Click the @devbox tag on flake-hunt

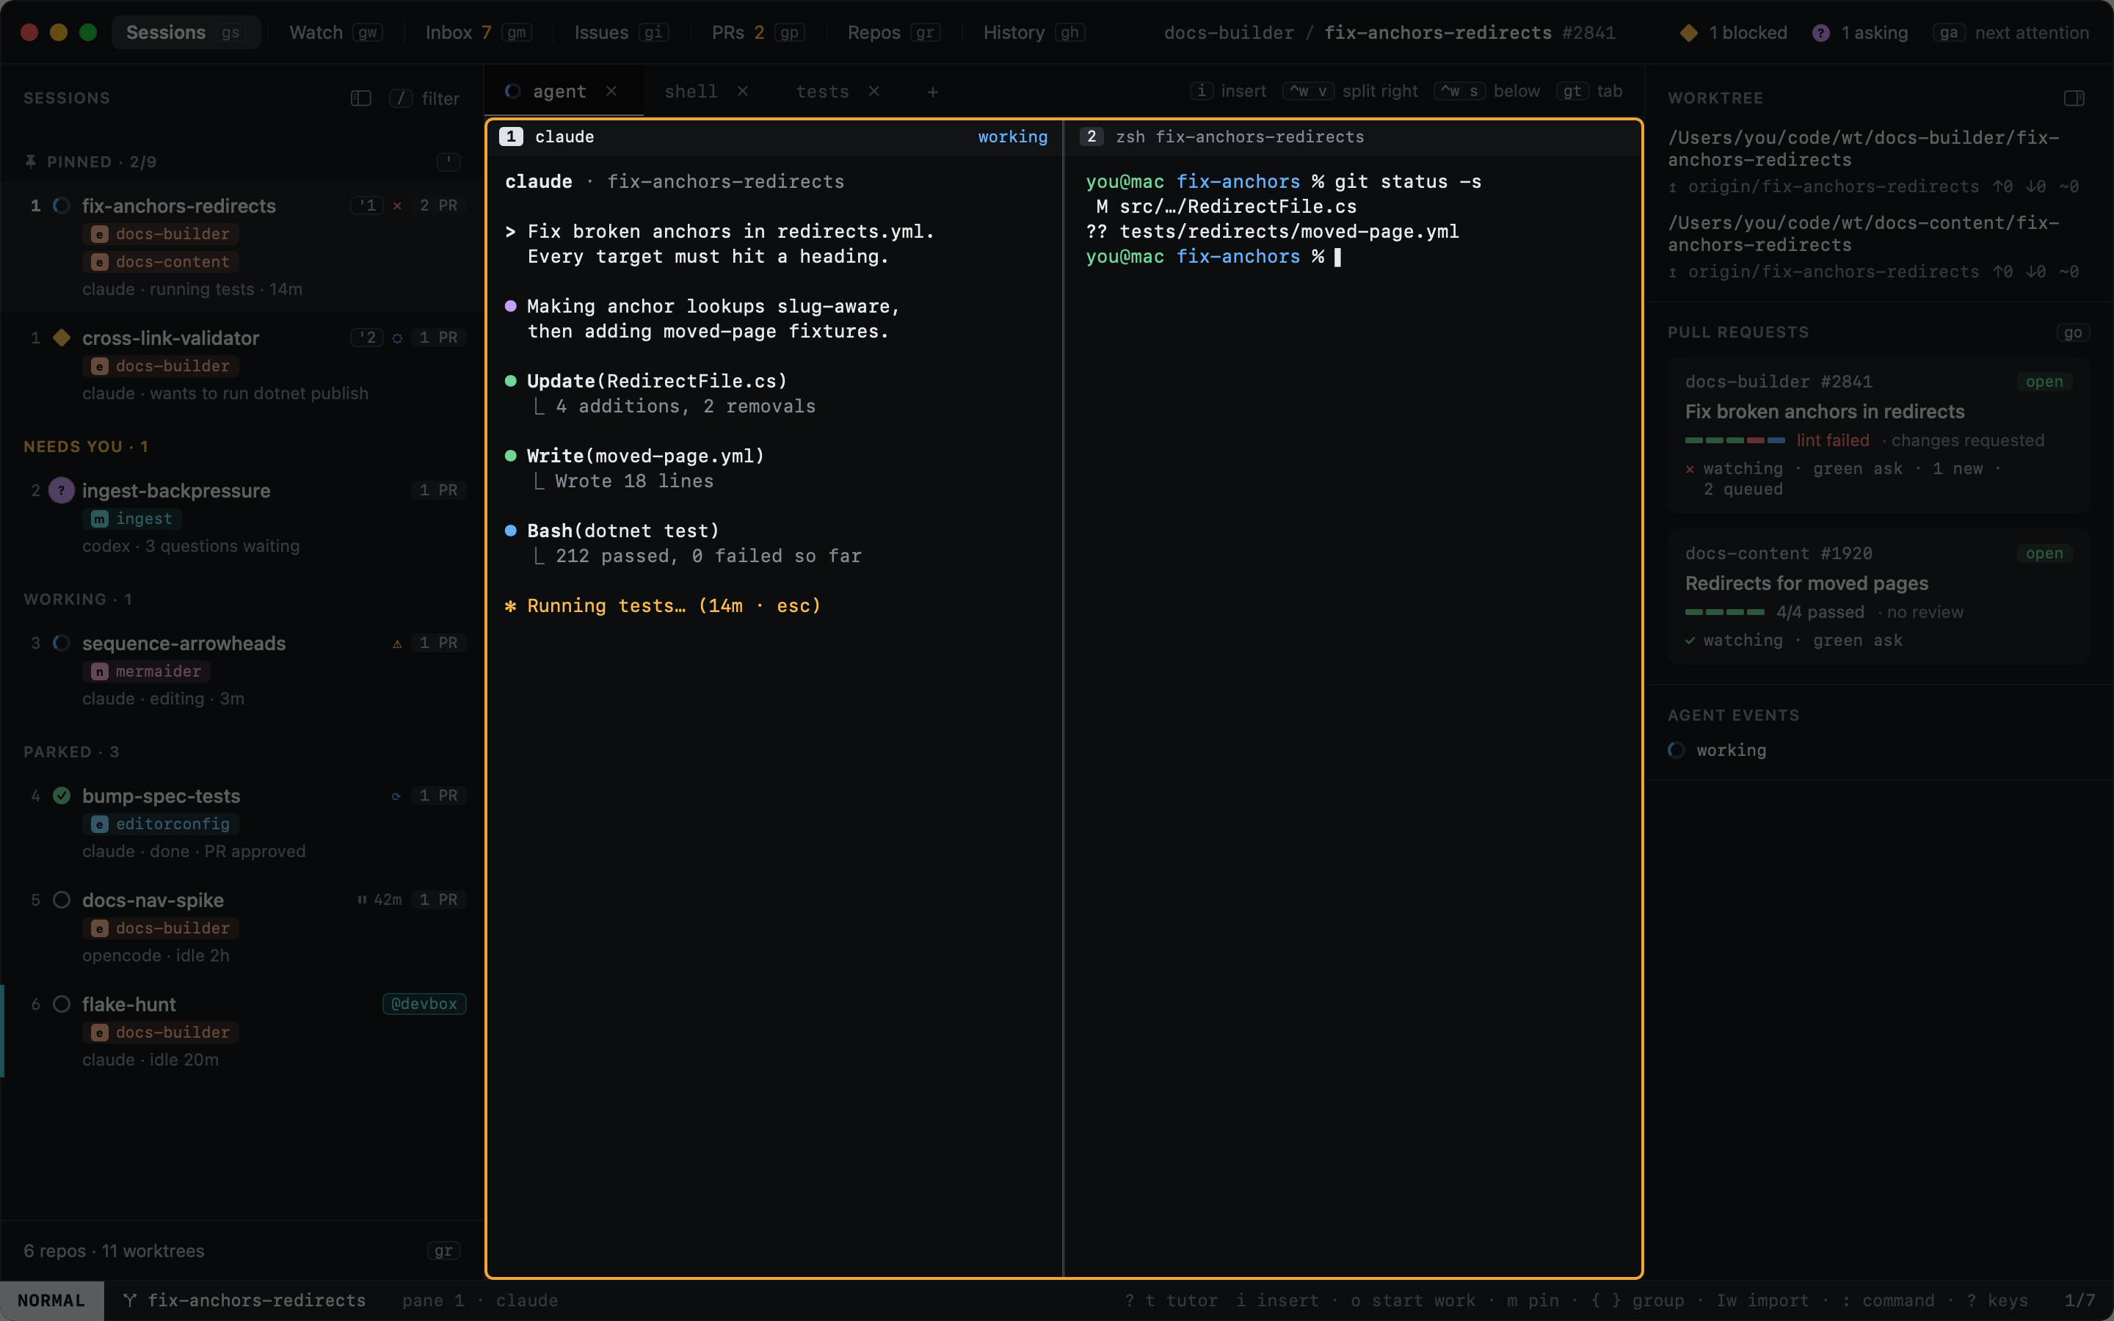point(424,1004)
